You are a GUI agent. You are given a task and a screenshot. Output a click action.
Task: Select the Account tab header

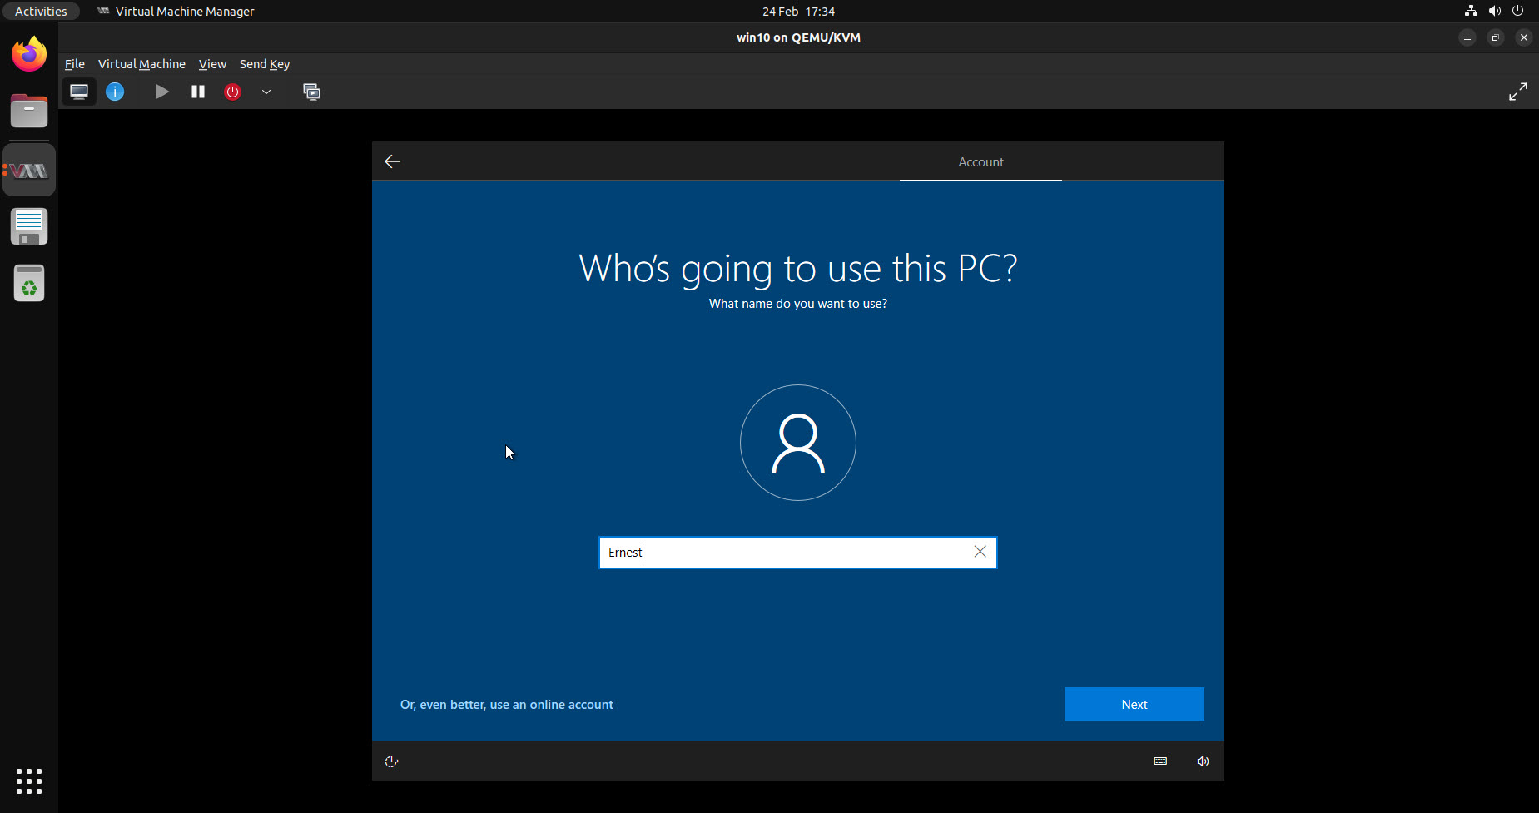click(980, 161)
